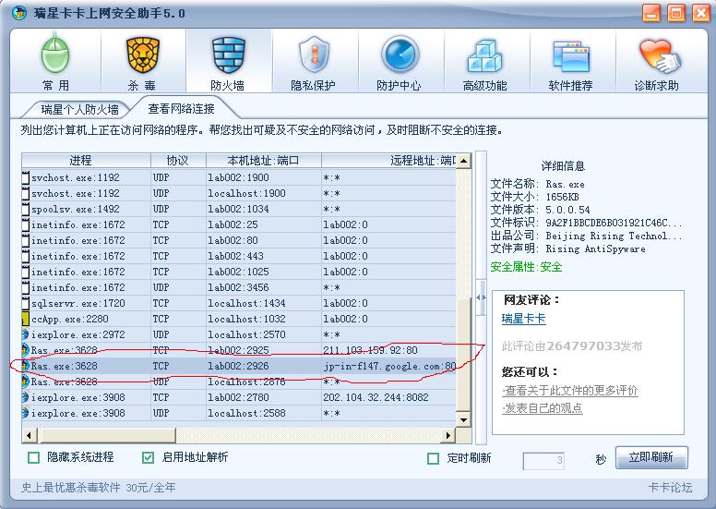The width and height of the screenshot is (716, 509).
Task: Click the 立即刷新 button
Action: (x=651, y=457)
